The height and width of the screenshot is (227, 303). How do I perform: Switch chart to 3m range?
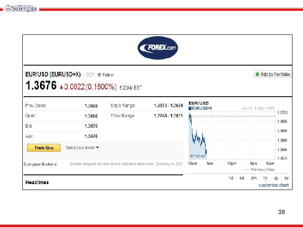pos(253,178)
